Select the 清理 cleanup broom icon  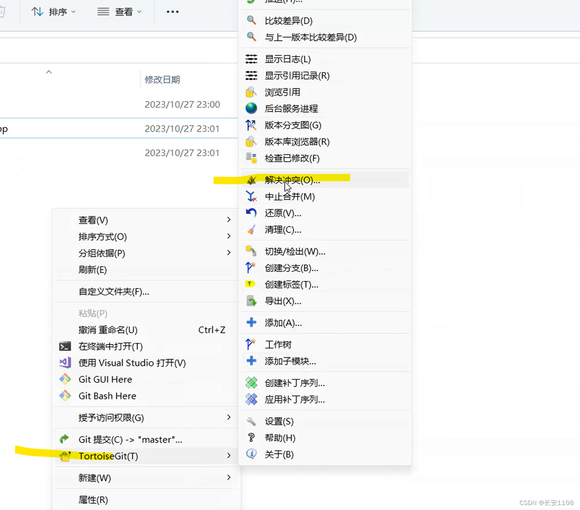tap(251, 230)
